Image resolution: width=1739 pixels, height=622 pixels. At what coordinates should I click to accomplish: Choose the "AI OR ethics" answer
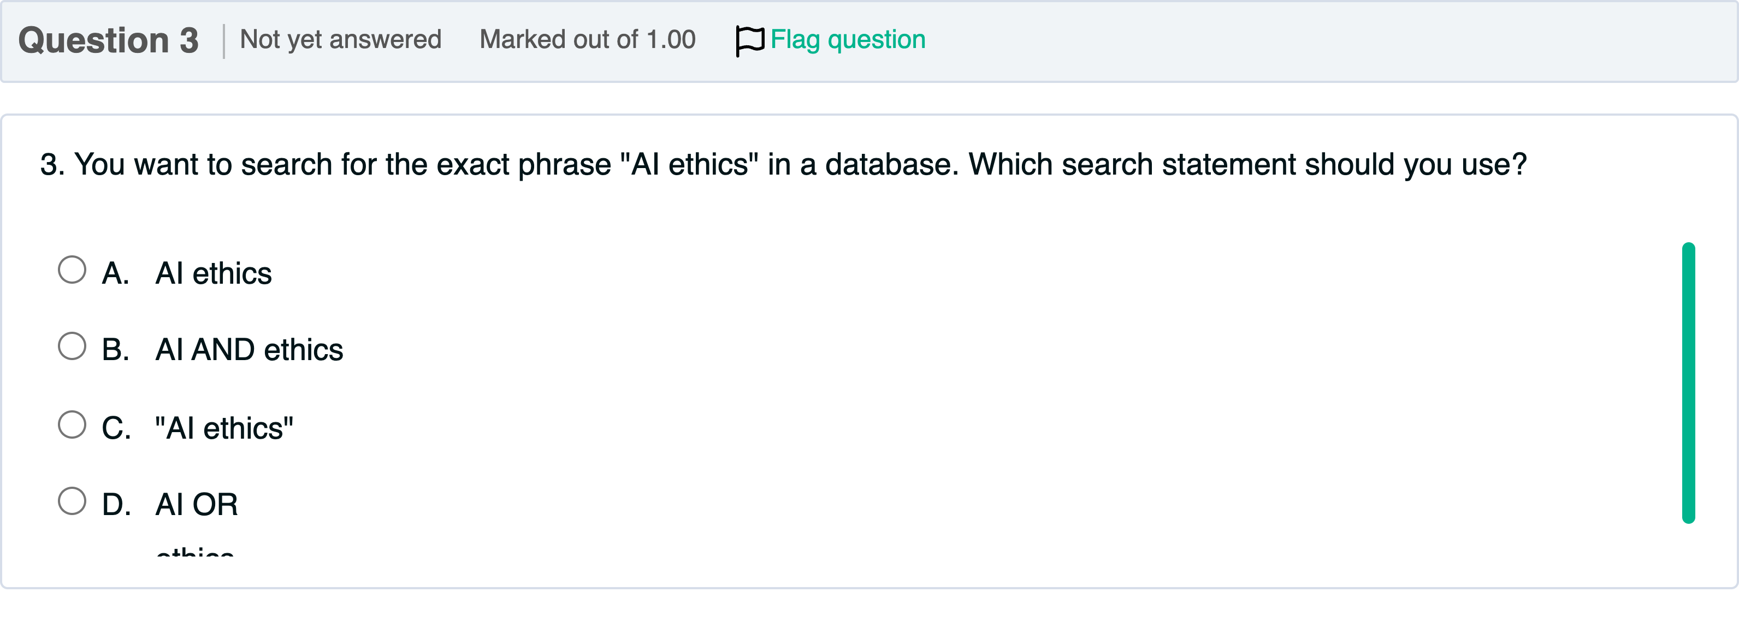click(x=197, y=503)
